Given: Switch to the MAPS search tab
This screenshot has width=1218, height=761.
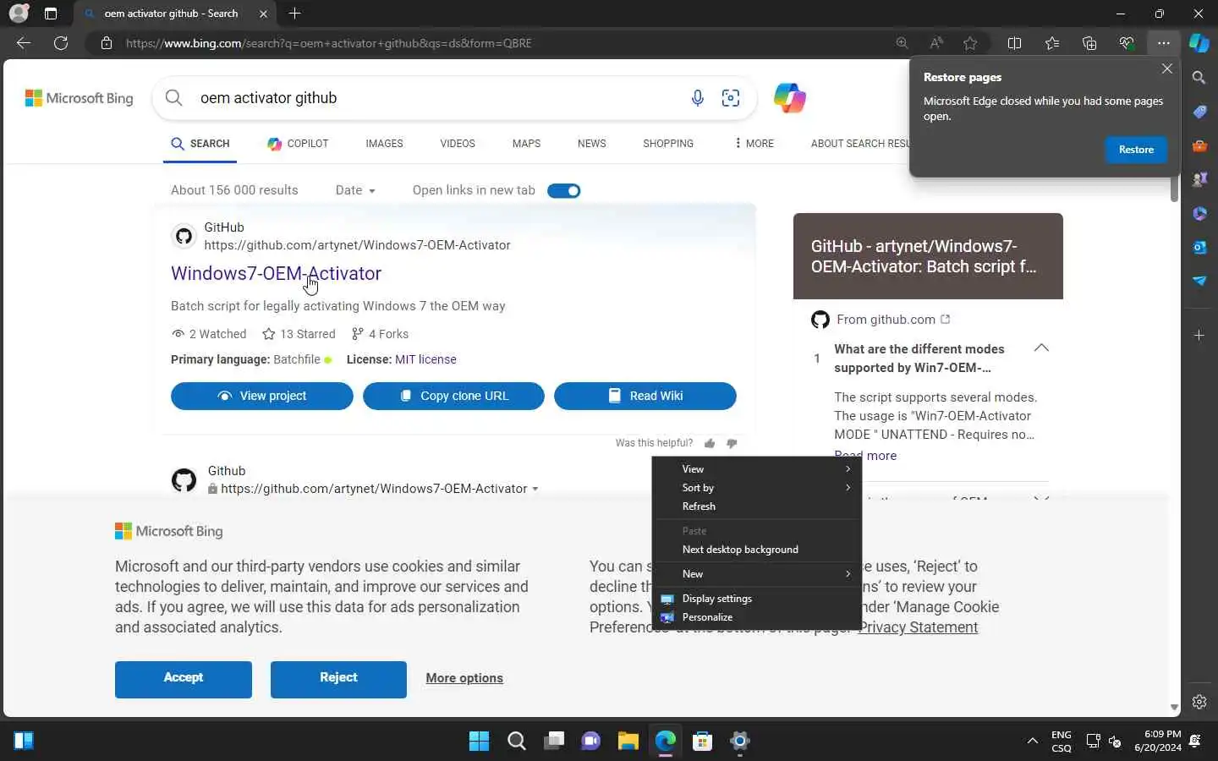Looking at the screenshot, I should (526, 144).
